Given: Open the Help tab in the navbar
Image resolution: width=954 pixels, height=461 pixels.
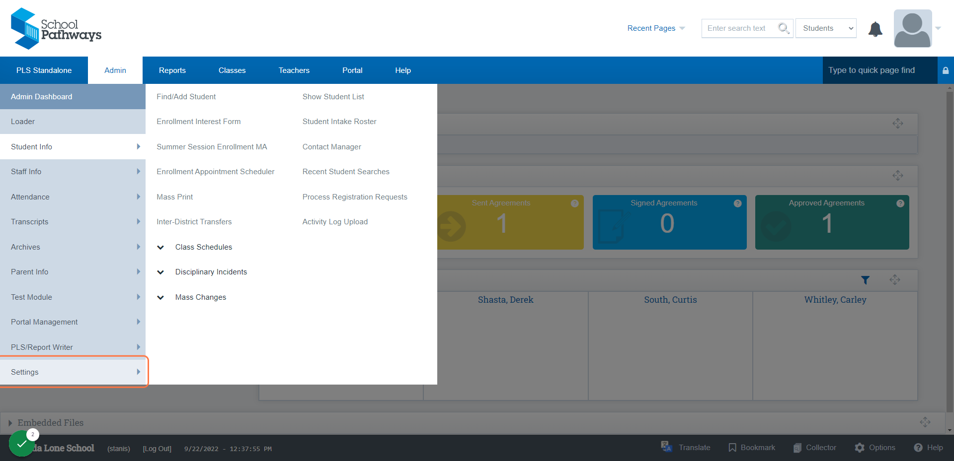Looking at the screenshot, I should point(403,70).
